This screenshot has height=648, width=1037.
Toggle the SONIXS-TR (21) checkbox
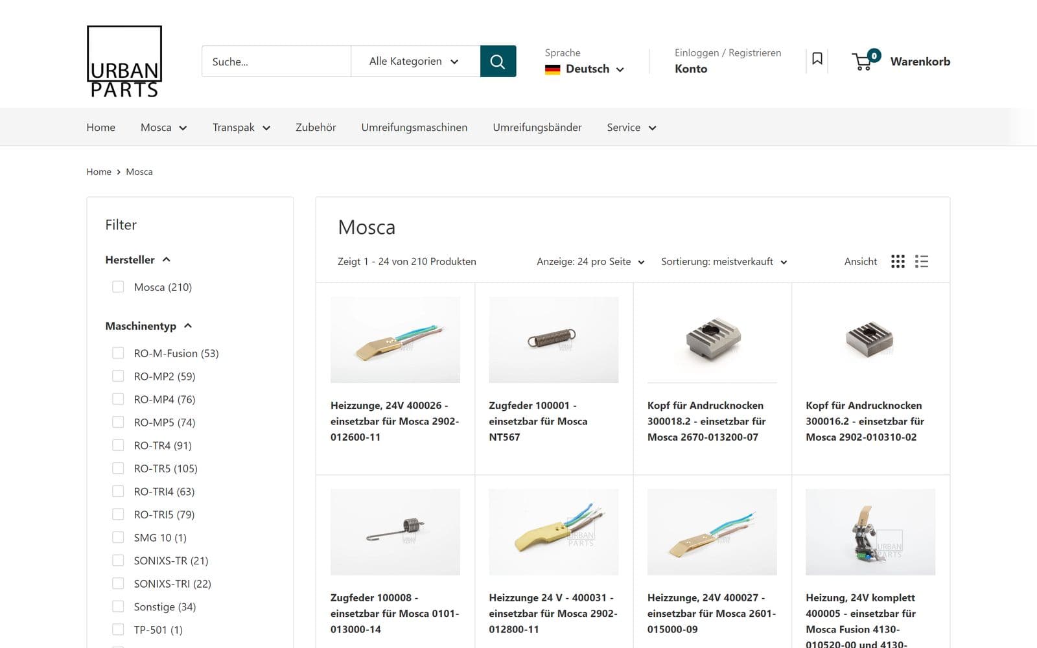pos(118,561)
